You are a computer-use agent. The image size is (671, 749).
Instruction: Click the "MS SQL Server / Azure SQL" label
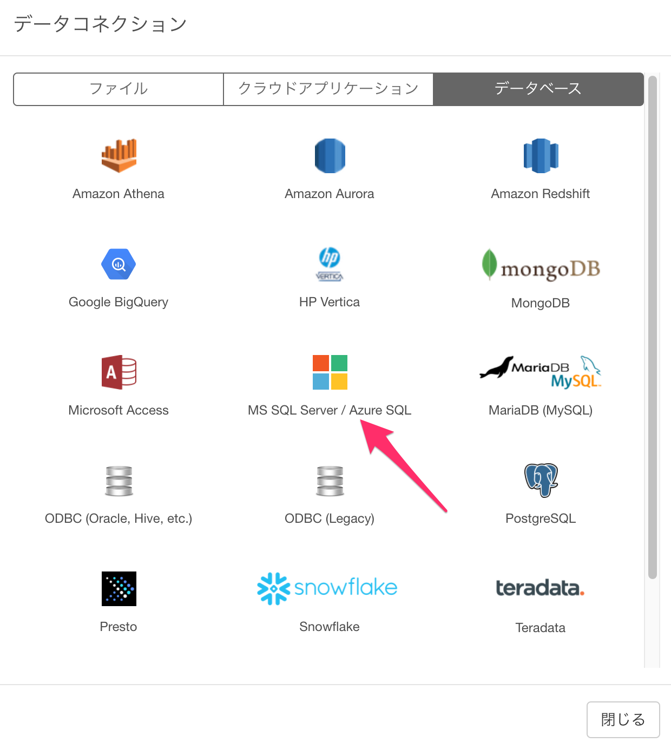[330, 410]
